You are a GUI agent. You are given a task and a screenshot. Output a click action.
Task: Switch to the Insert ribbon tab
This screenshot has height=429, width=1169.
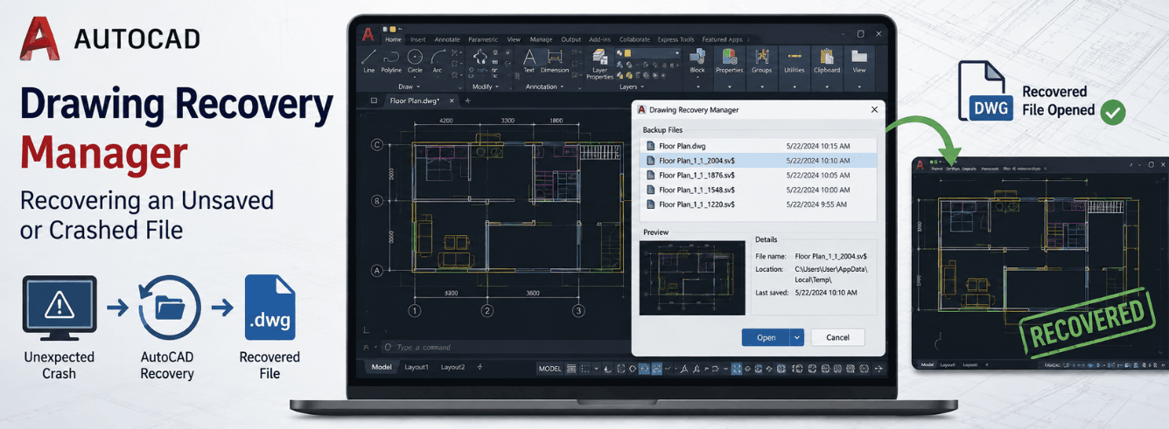pos(418,39)
